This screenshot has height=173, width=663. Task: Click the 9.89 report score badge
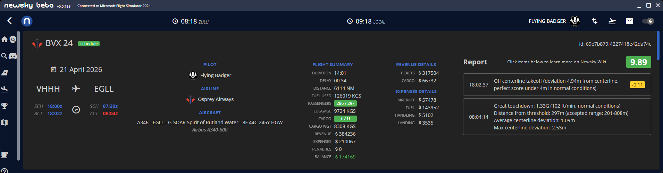click(x=639, y=62)
